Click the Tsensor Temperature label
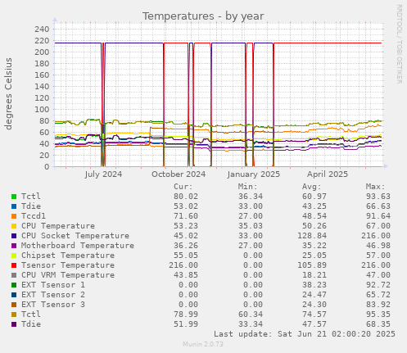 pos(68,265)
